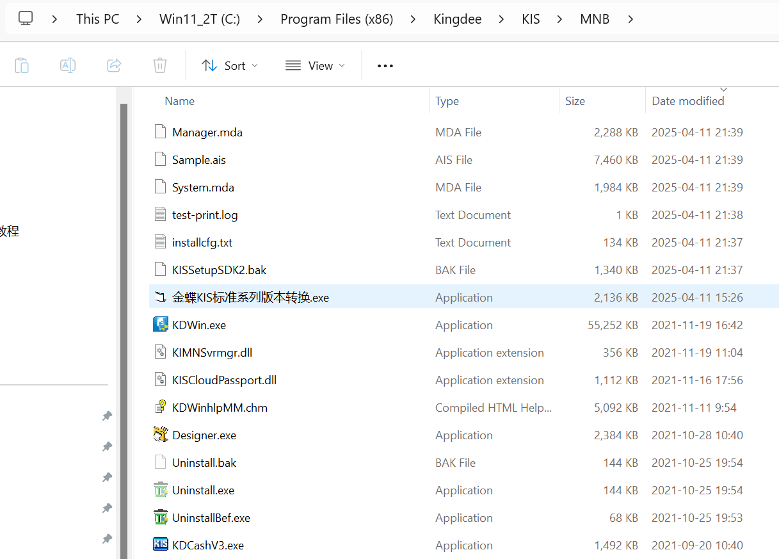
Task: Click the bottommost pin icon in sidebar
Action: 107,539
